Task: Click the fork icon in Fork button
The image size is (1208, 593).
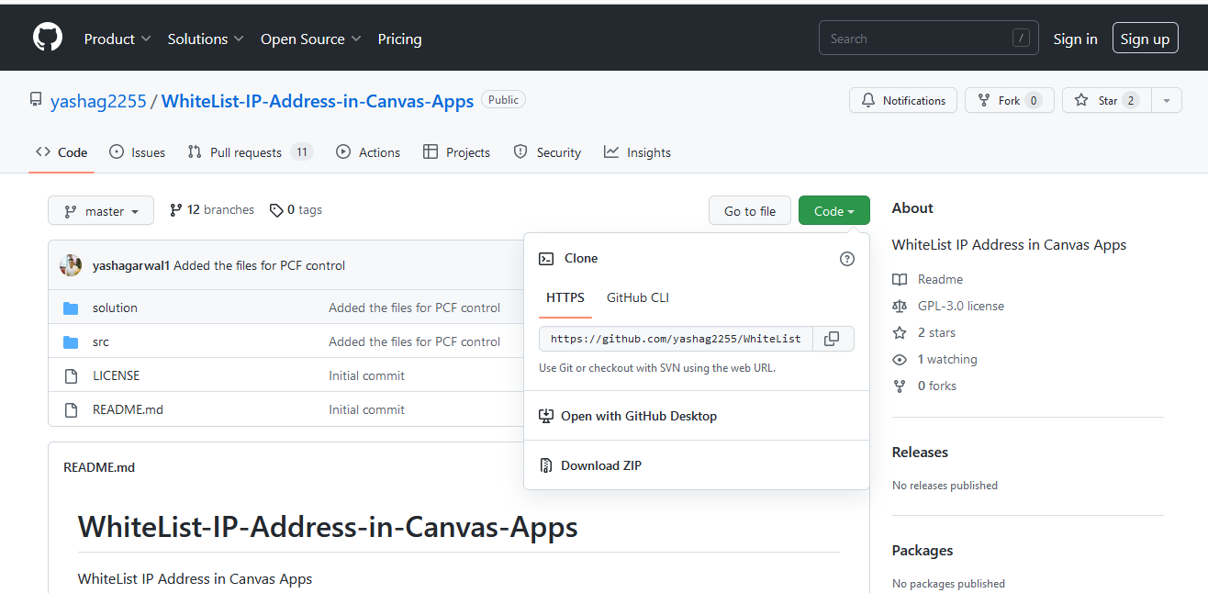Action: (984, 100)
